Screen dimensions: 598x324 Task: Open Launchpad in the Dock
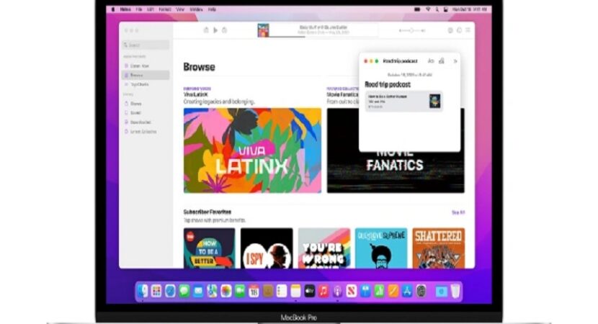click(156, 291)
